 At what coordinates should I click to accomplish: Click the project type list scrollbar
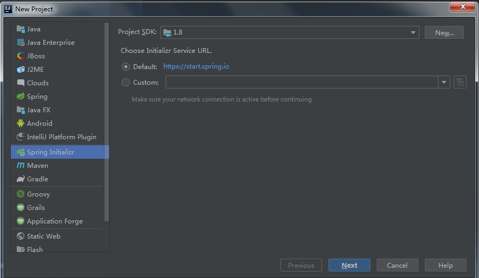(107, 122)
